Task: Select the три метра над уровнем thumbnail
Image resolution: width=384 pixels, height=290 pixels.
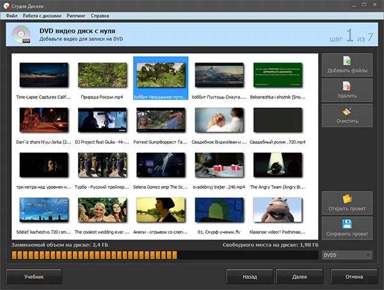Action: (x=44, y=165)
